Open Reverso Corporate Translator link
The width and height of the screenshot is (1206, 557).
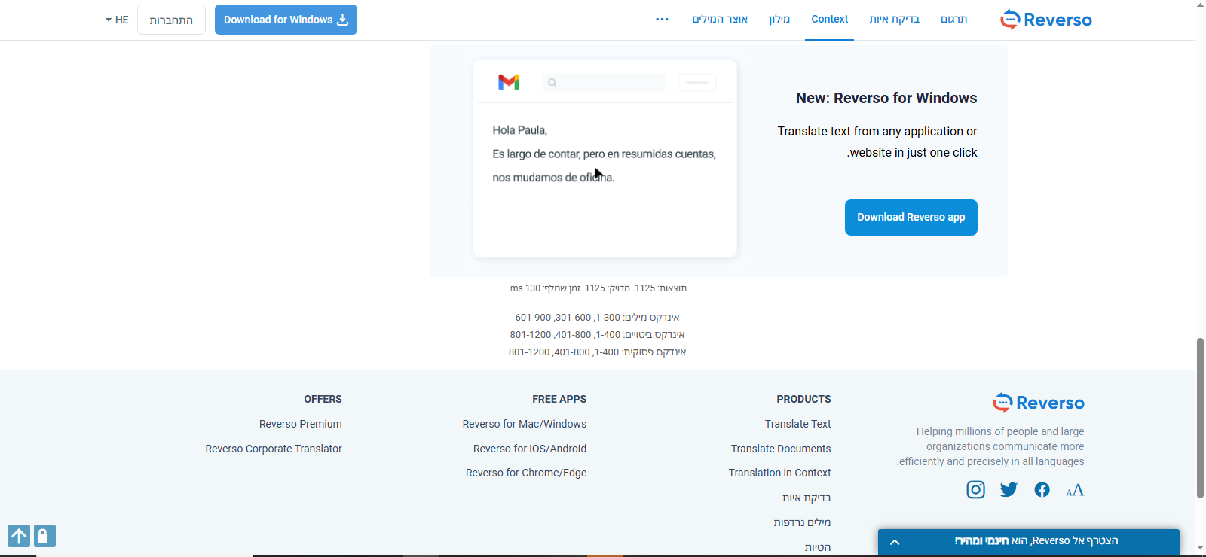coord(274,449)
